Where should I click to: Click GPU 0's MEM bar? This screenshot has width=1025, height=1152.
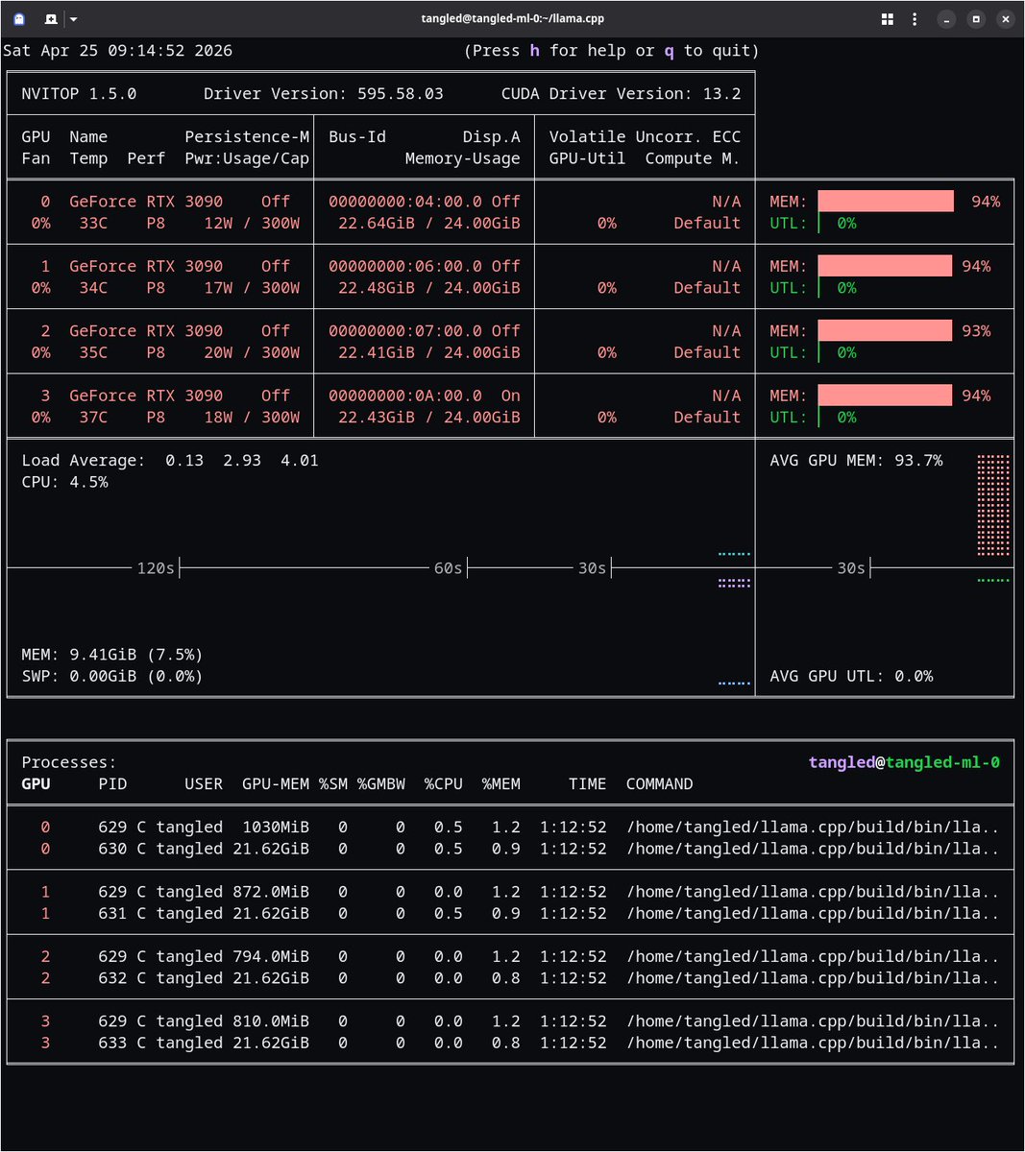[x=886, y=202]
